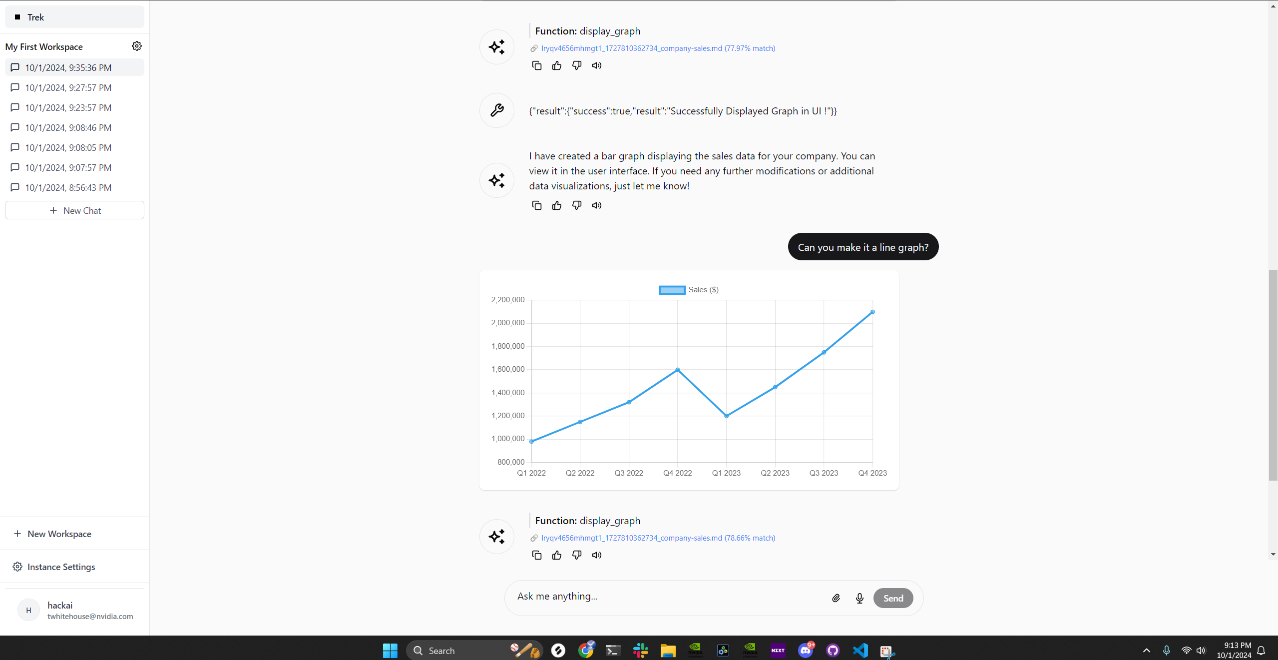Click the Q4 2023 data point on chart

[872, 312]
